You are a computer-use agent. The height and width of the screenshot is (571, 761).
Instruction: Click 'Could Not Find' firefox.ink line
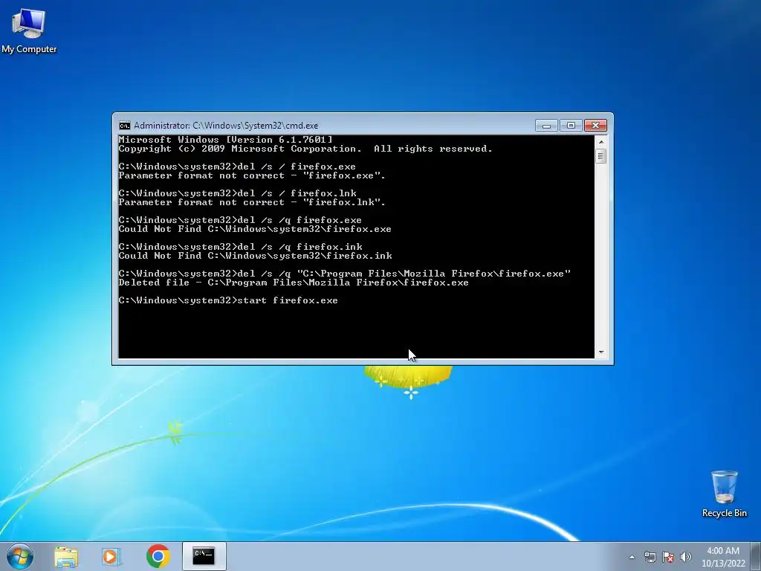(256, 256)
